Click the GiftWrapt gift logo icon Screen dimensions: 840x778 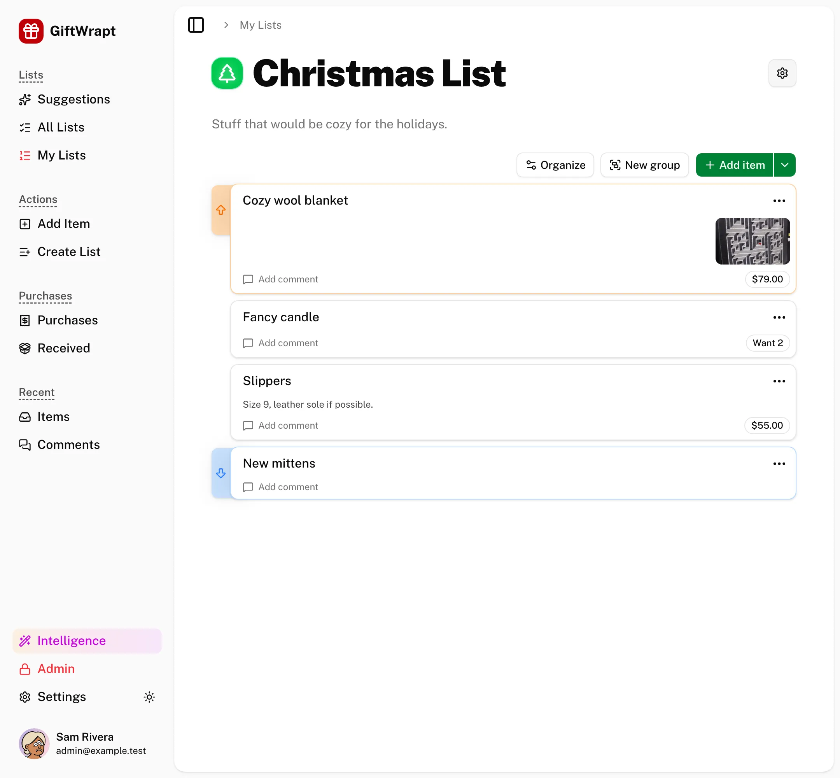(x=31, y=31)
